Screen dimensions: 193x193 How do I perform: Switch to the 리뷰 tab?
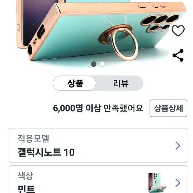point(121,83)
